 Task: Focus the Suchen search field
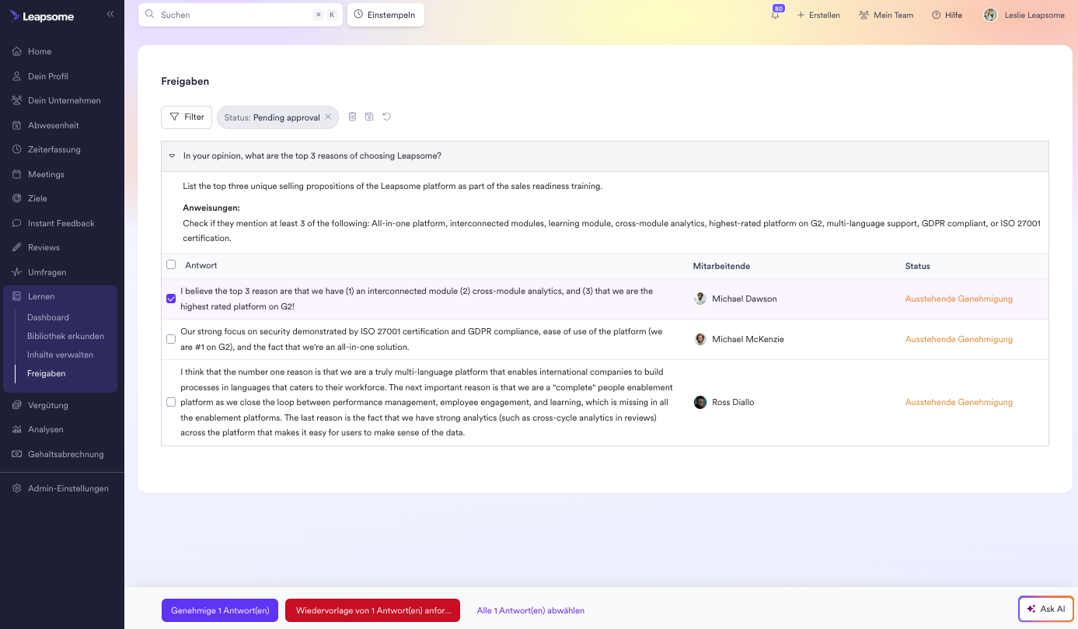tap(240, 15)
